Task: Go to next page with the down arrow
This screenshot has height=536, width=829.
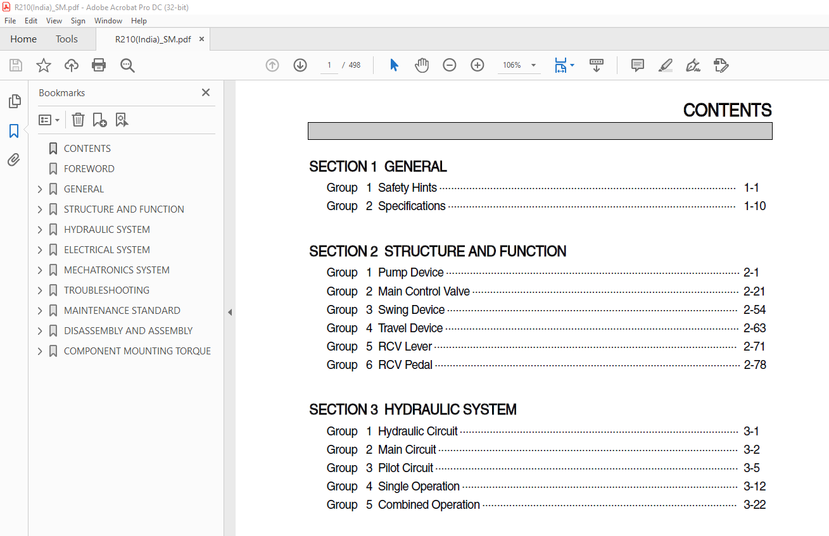Action: pyautogui.click(x=300, y=65)
